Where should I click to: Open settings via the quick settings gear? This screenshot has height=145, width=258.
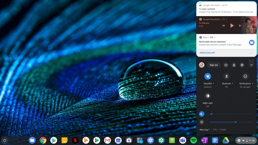click(242, 65)
